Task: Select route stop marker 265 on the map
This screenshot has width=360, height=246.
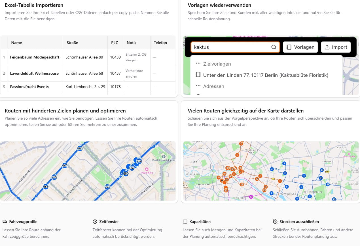Action: point(54,177)
